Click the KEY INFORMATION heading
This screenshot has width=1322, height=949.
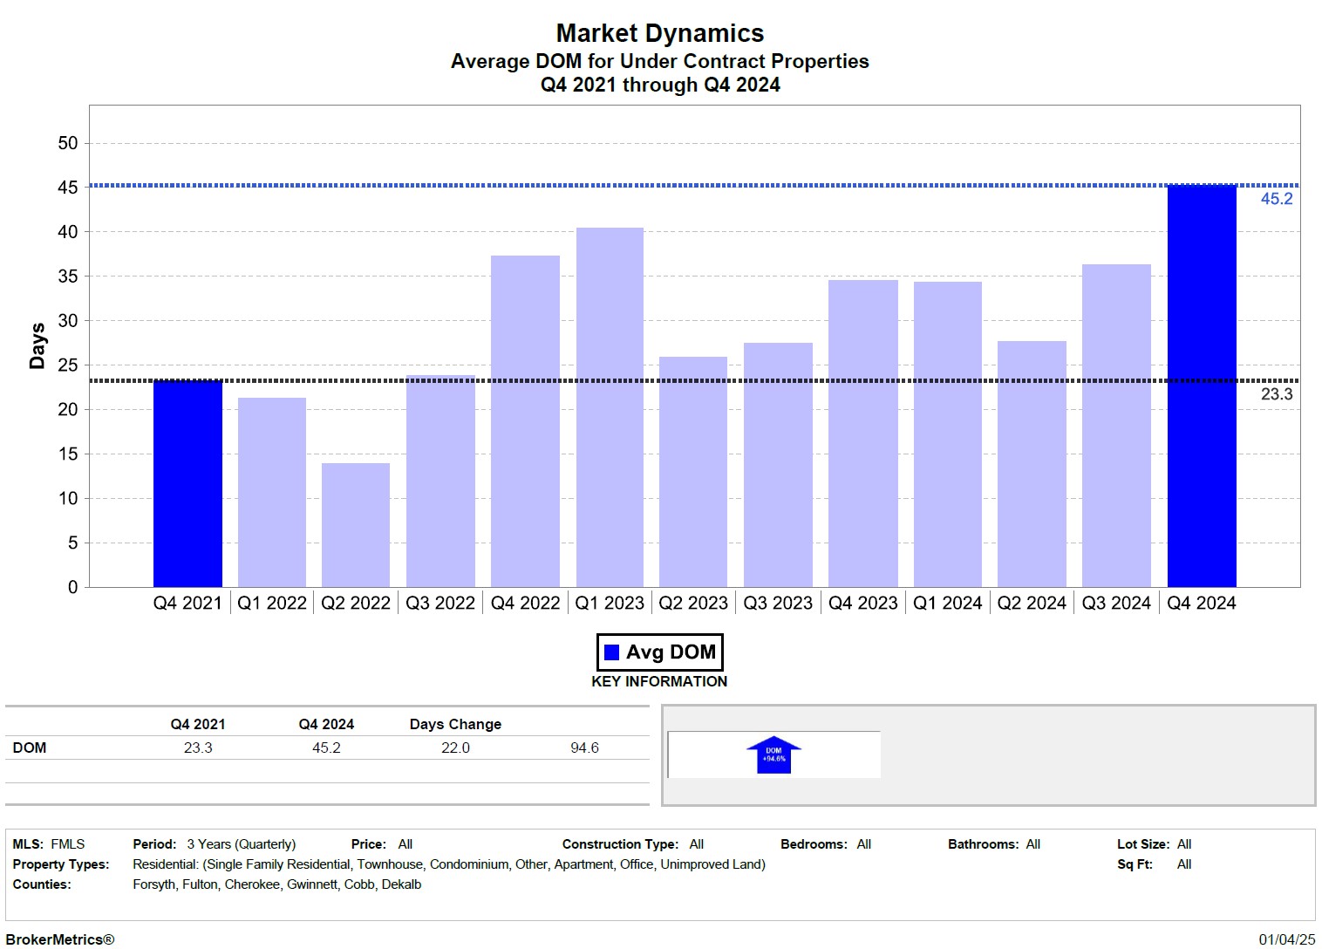(x=659, y=681)
